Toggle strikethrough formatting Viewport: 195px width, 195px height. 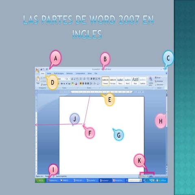pyautogui.click(x=62, y=84)
